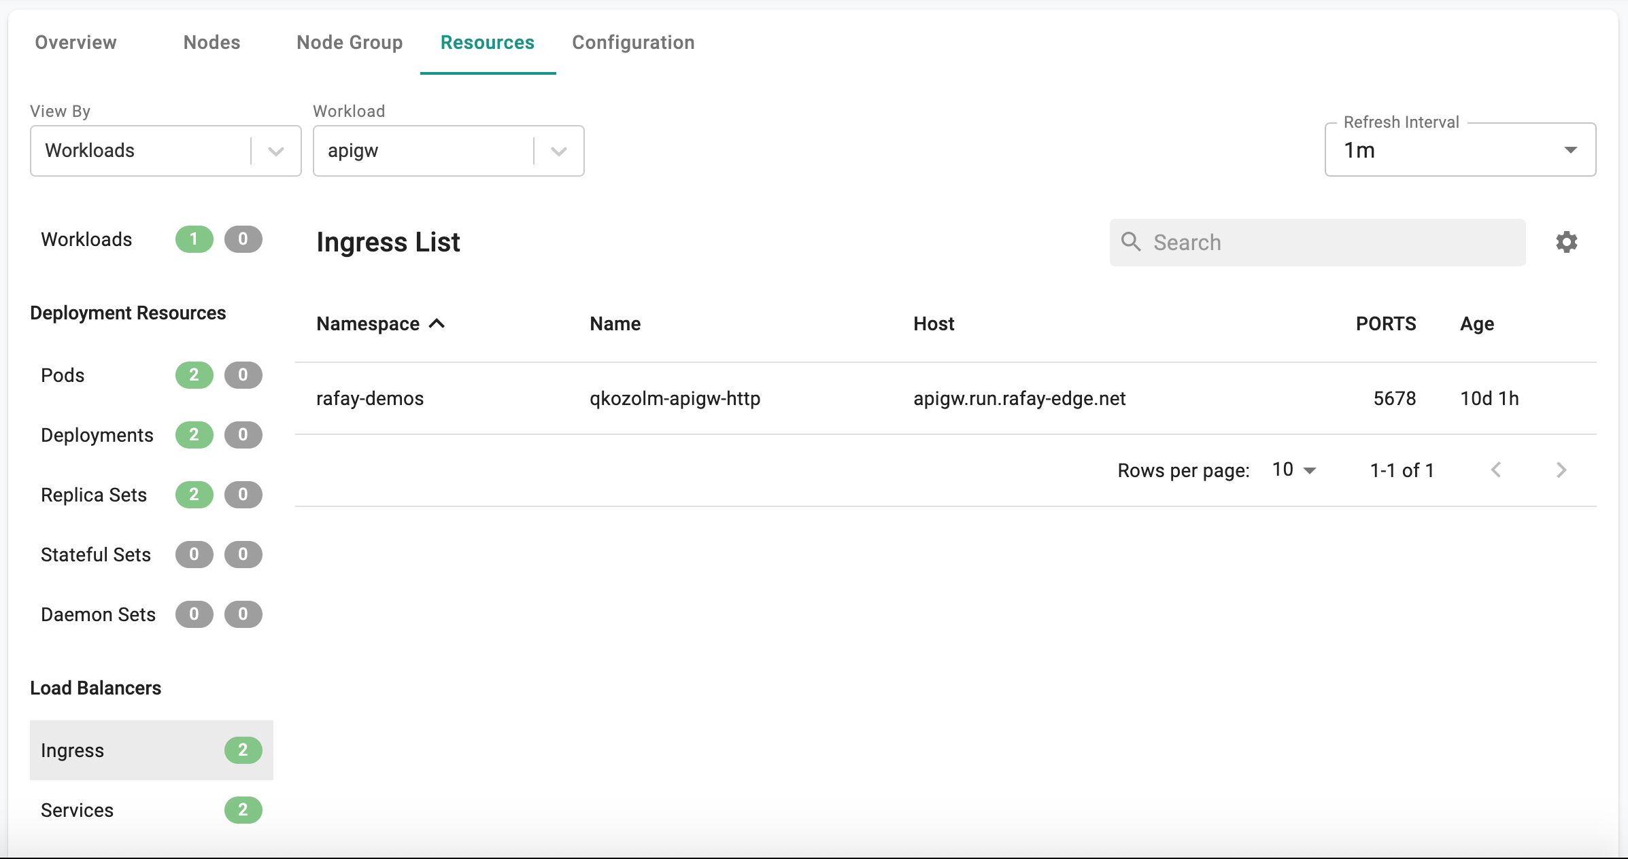Click the green Replica Sets count badge

point(194,495)
